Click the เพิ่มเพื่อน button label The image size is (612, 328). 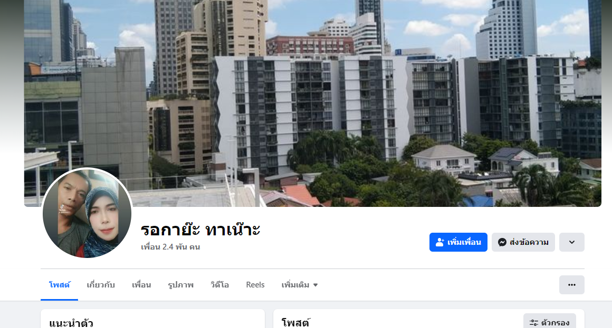[x=464, y=242]
